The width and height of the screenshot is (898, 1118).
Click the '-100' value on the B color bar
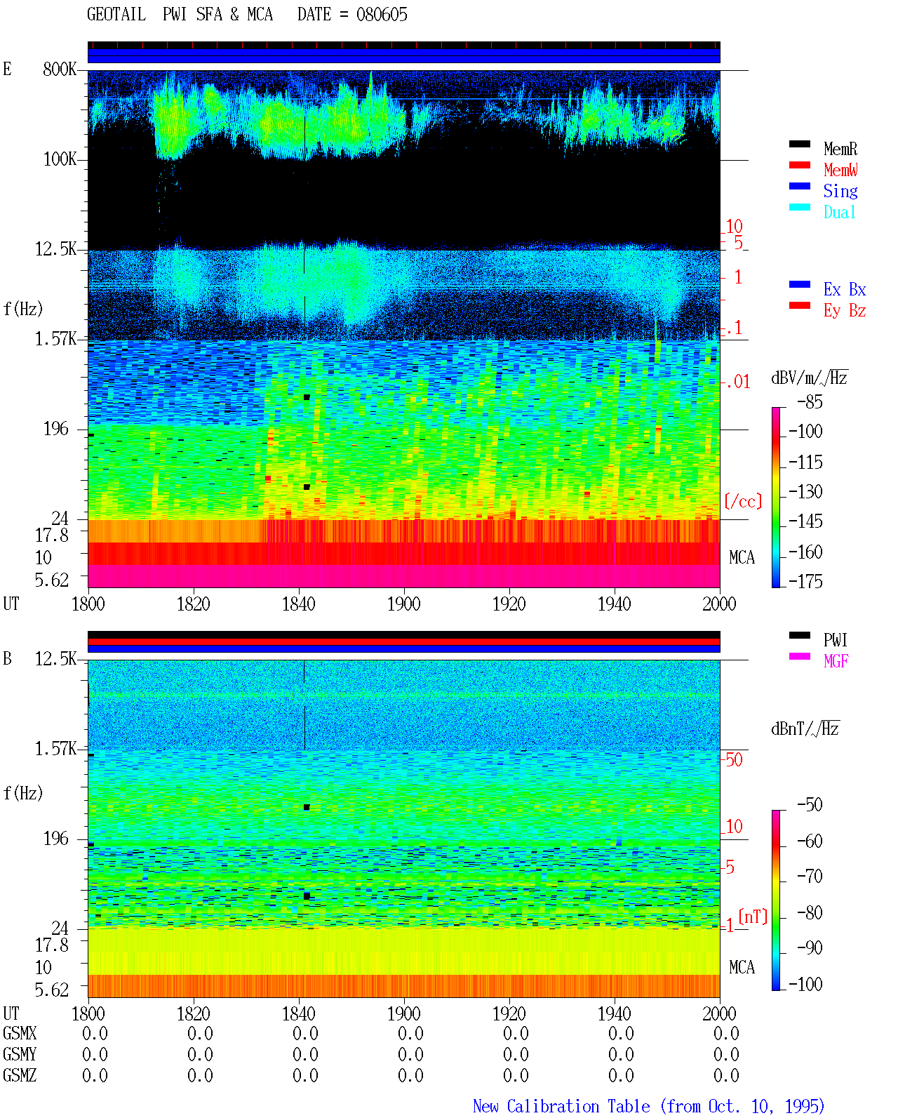(805, 984)
